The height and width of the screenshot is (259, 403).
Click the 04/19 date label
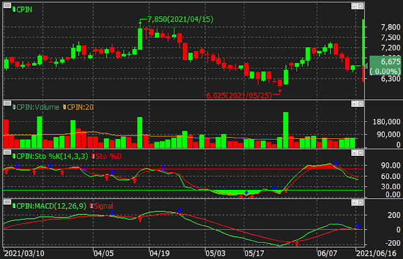159,253
